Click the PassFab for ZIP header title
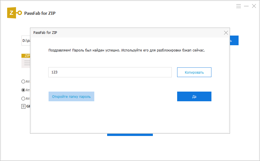 pos(40,13)
